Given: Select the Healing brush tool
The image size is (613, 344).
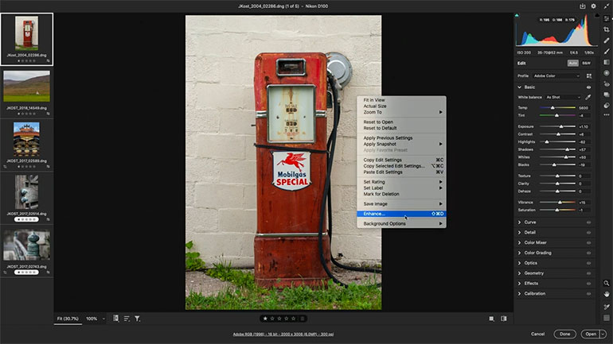Looking at the screenshot, I should coord(607,40).
